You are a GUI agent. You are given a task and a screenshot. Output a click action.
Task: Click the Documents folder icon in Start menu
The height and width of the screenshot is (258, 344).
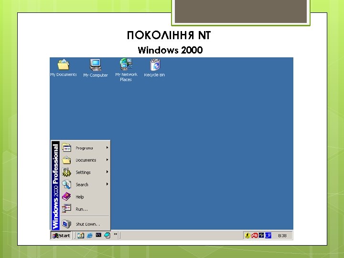coord(66,160)
